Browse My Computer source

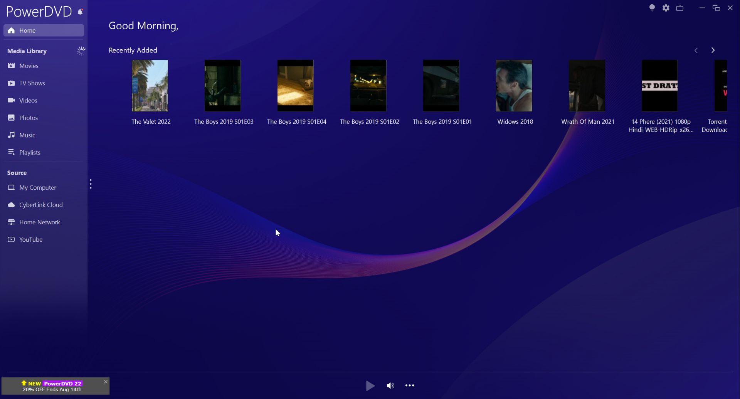pyautogui.click(x=44, y=188)
